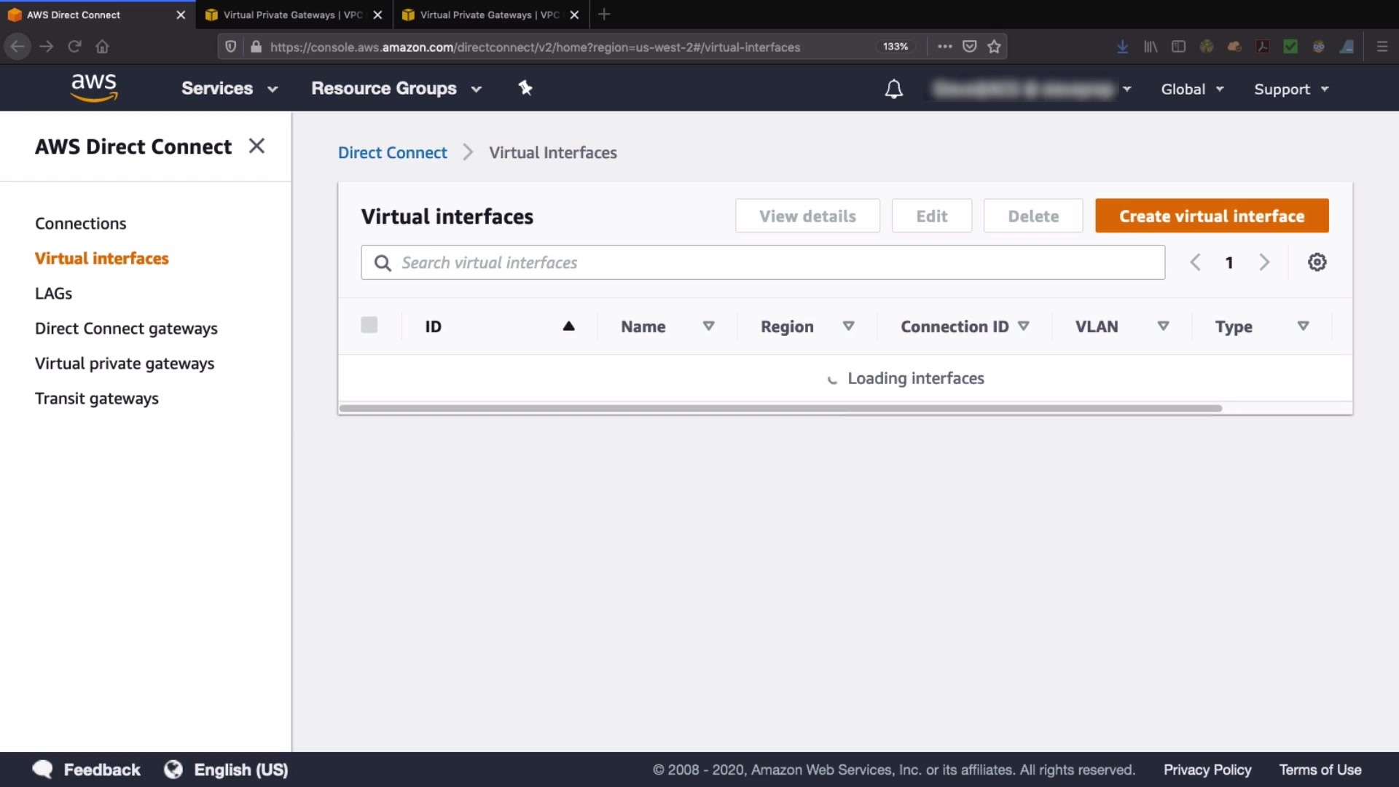Image resolution: width=1399 pixels, height=787 pixels.
Task: Reload the page in browser toolbar
Action: click(x=74, y=47)
